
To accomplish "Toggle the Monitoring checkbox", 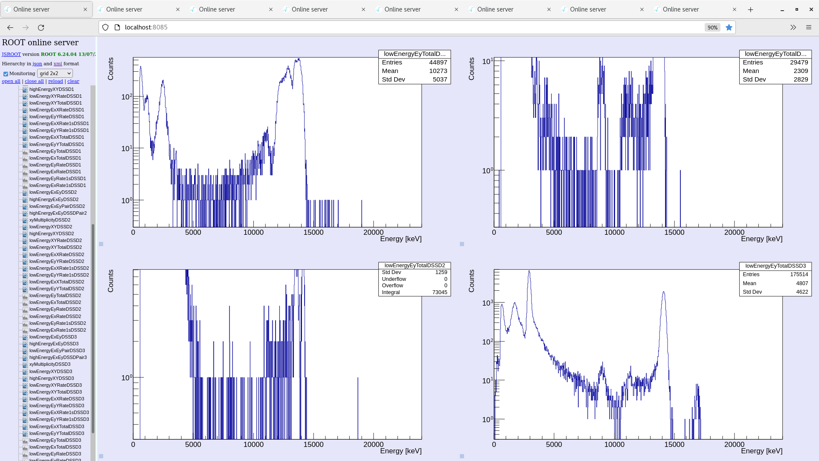I will click(x=6, y=74).
